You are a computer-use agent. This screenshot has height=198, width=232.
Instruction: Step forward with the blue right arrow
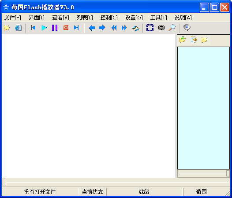pos(102,28)
